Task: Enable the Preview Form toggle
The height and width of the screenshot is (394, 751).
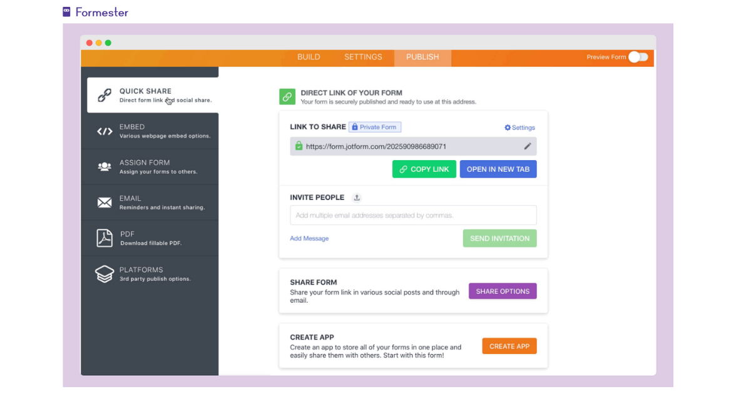Action: pos(639,56)
